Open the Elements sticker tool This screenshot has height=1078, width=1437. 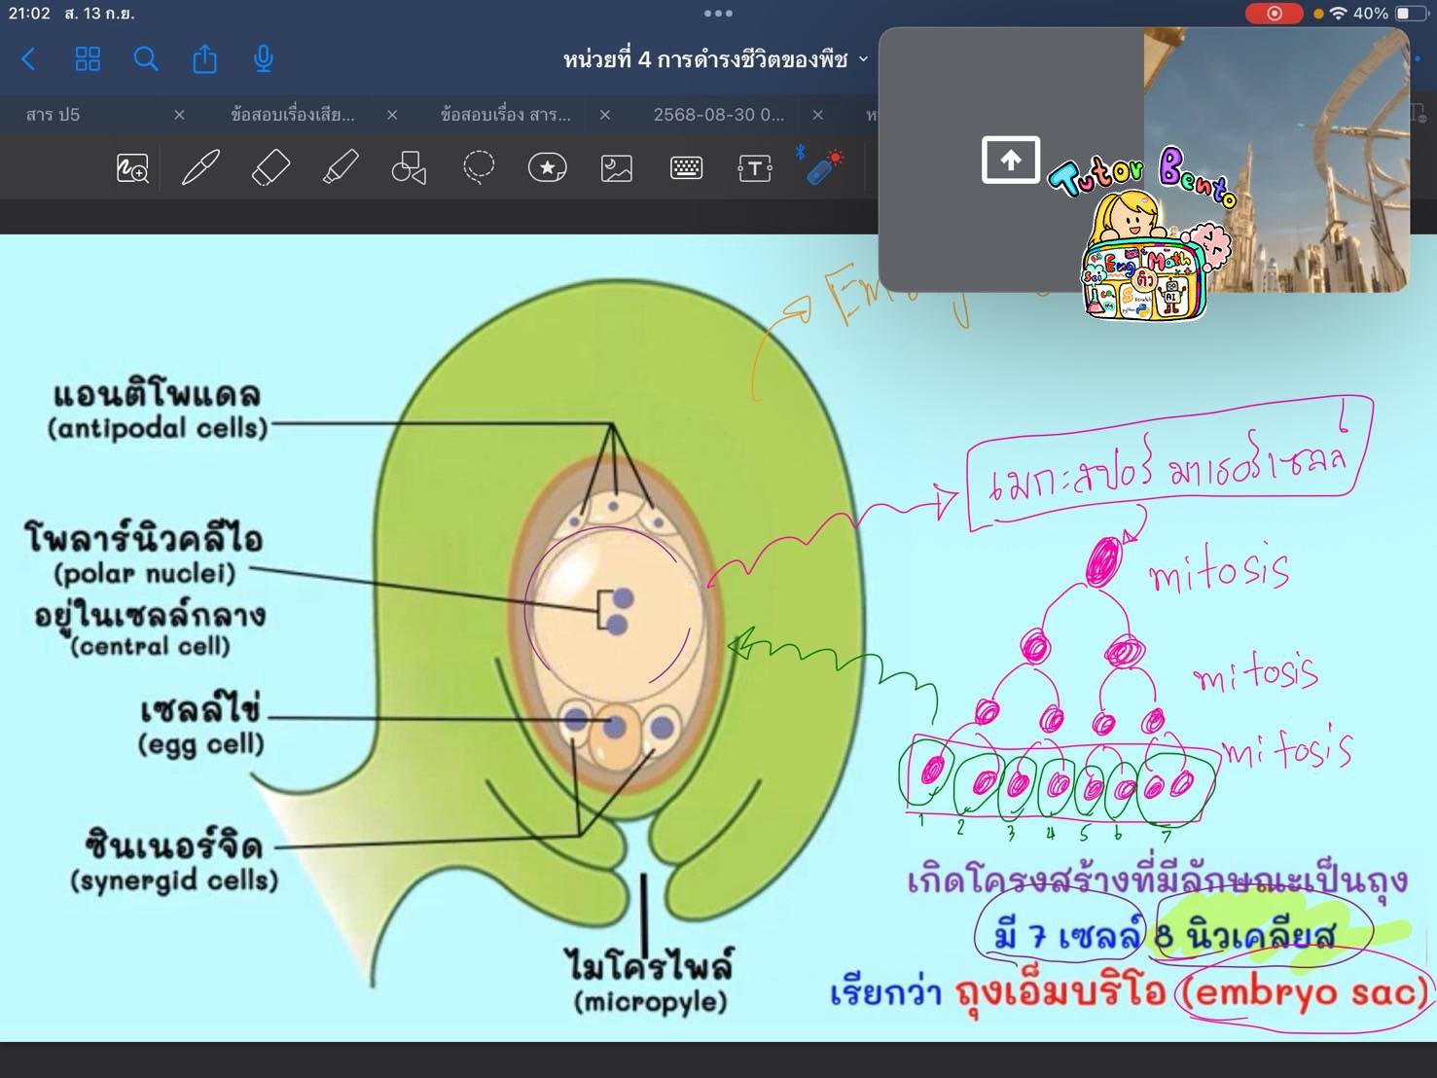click(547, 167)
